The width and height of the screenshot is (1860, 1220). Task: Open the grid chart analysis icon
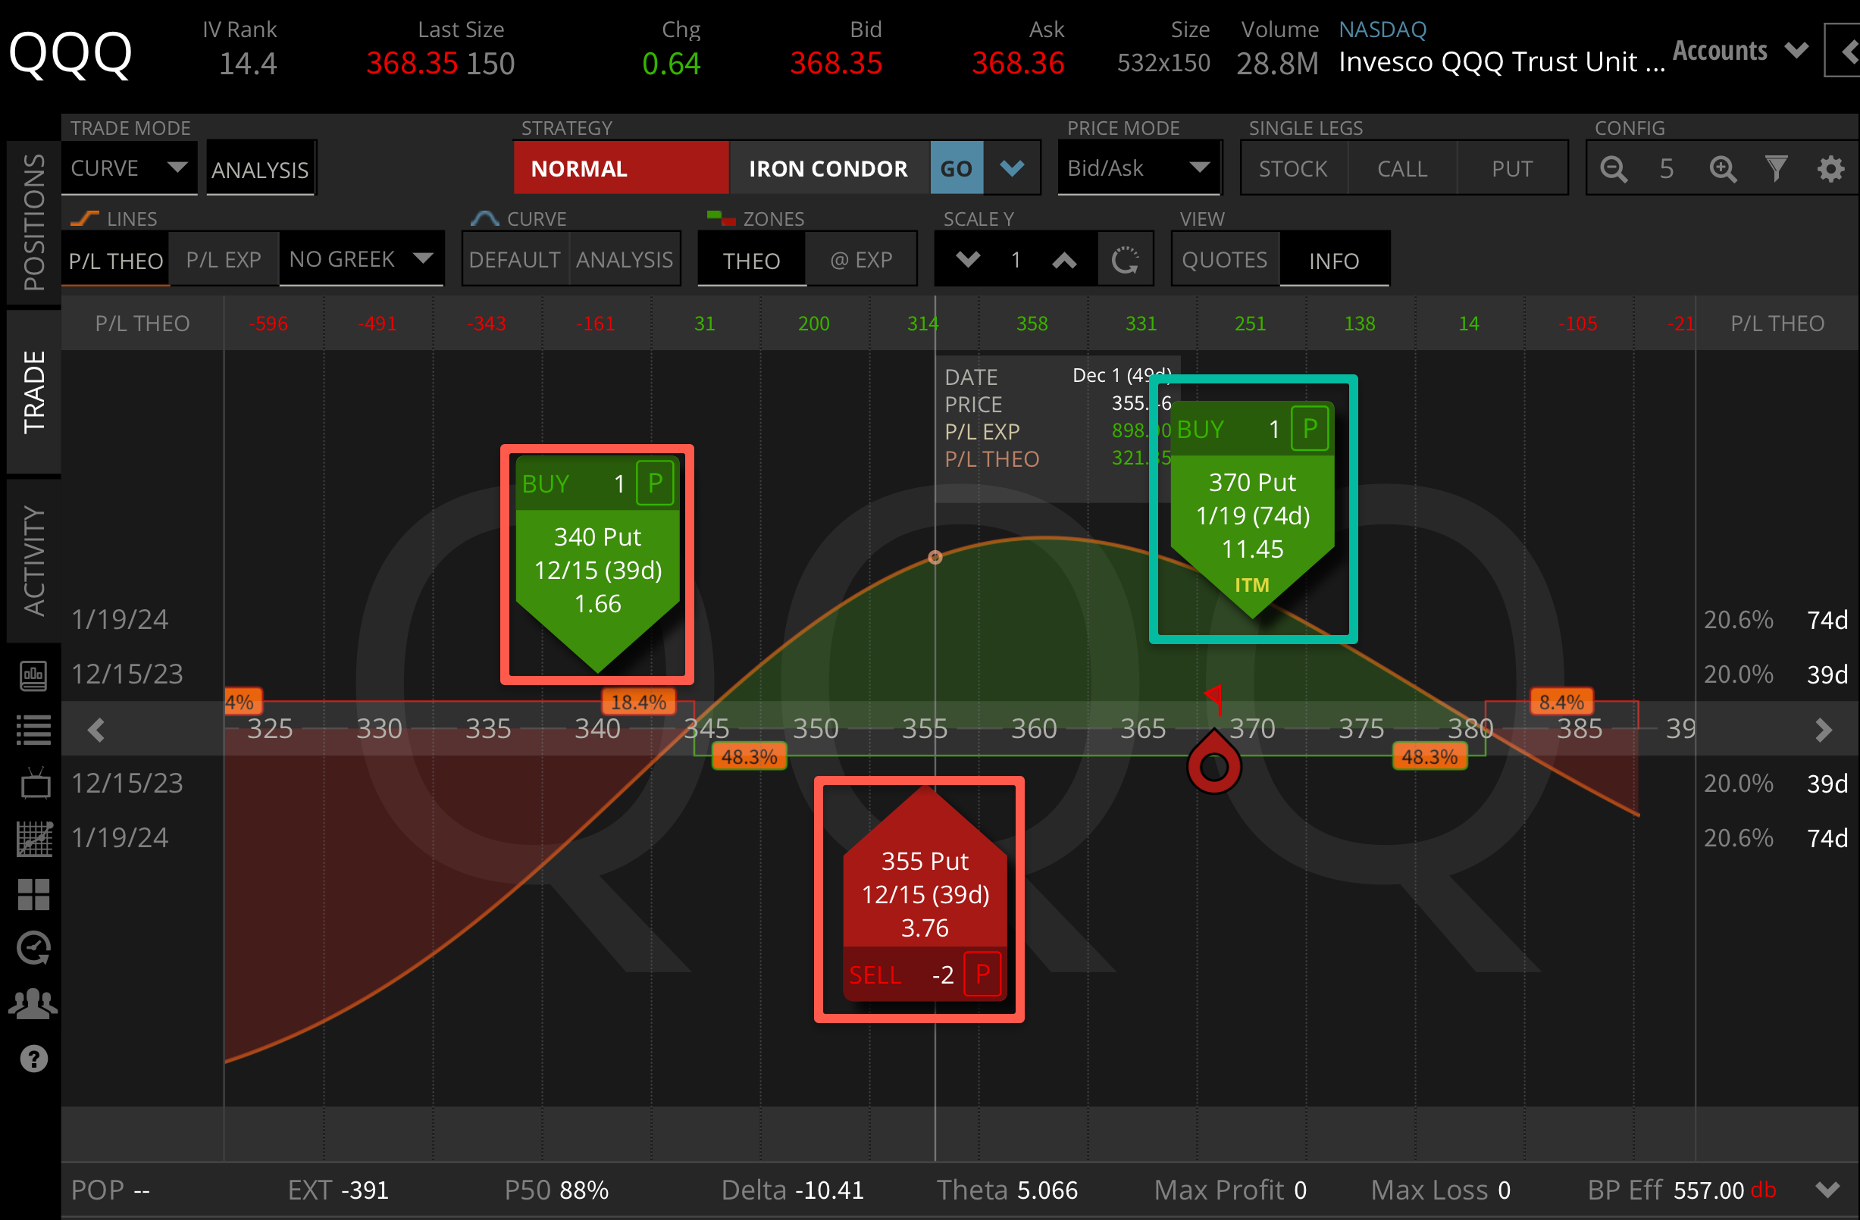tap(33, 839)
